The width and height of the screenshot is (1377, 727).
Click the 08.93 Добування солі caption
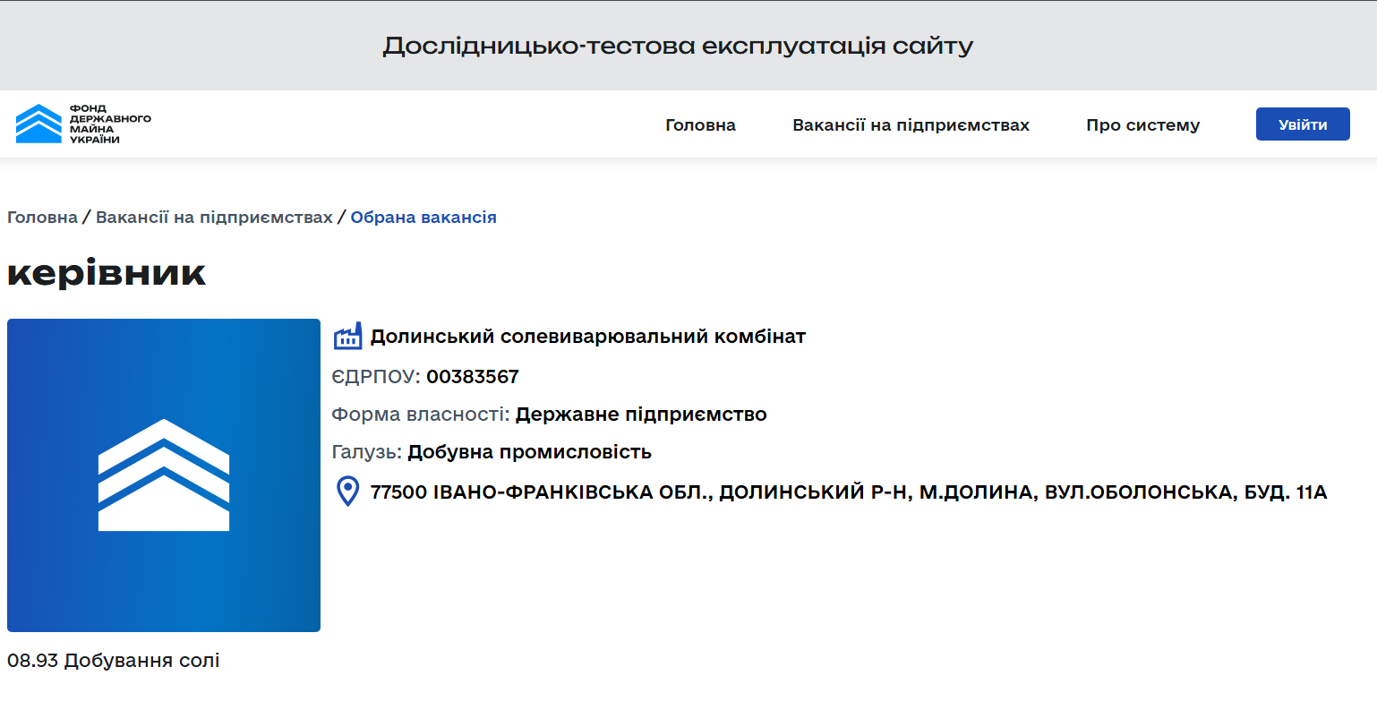tap(114, 661)
